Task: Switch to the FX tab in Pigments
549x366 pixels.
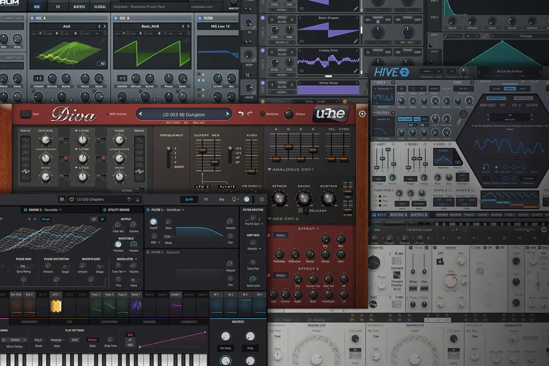Action: pyautogui.click(x=206, y=199)
